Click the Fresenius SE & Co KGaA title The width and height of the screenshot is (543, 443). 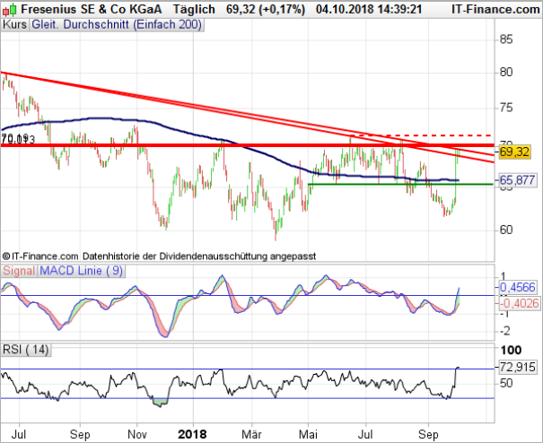[x=91, y=9]
